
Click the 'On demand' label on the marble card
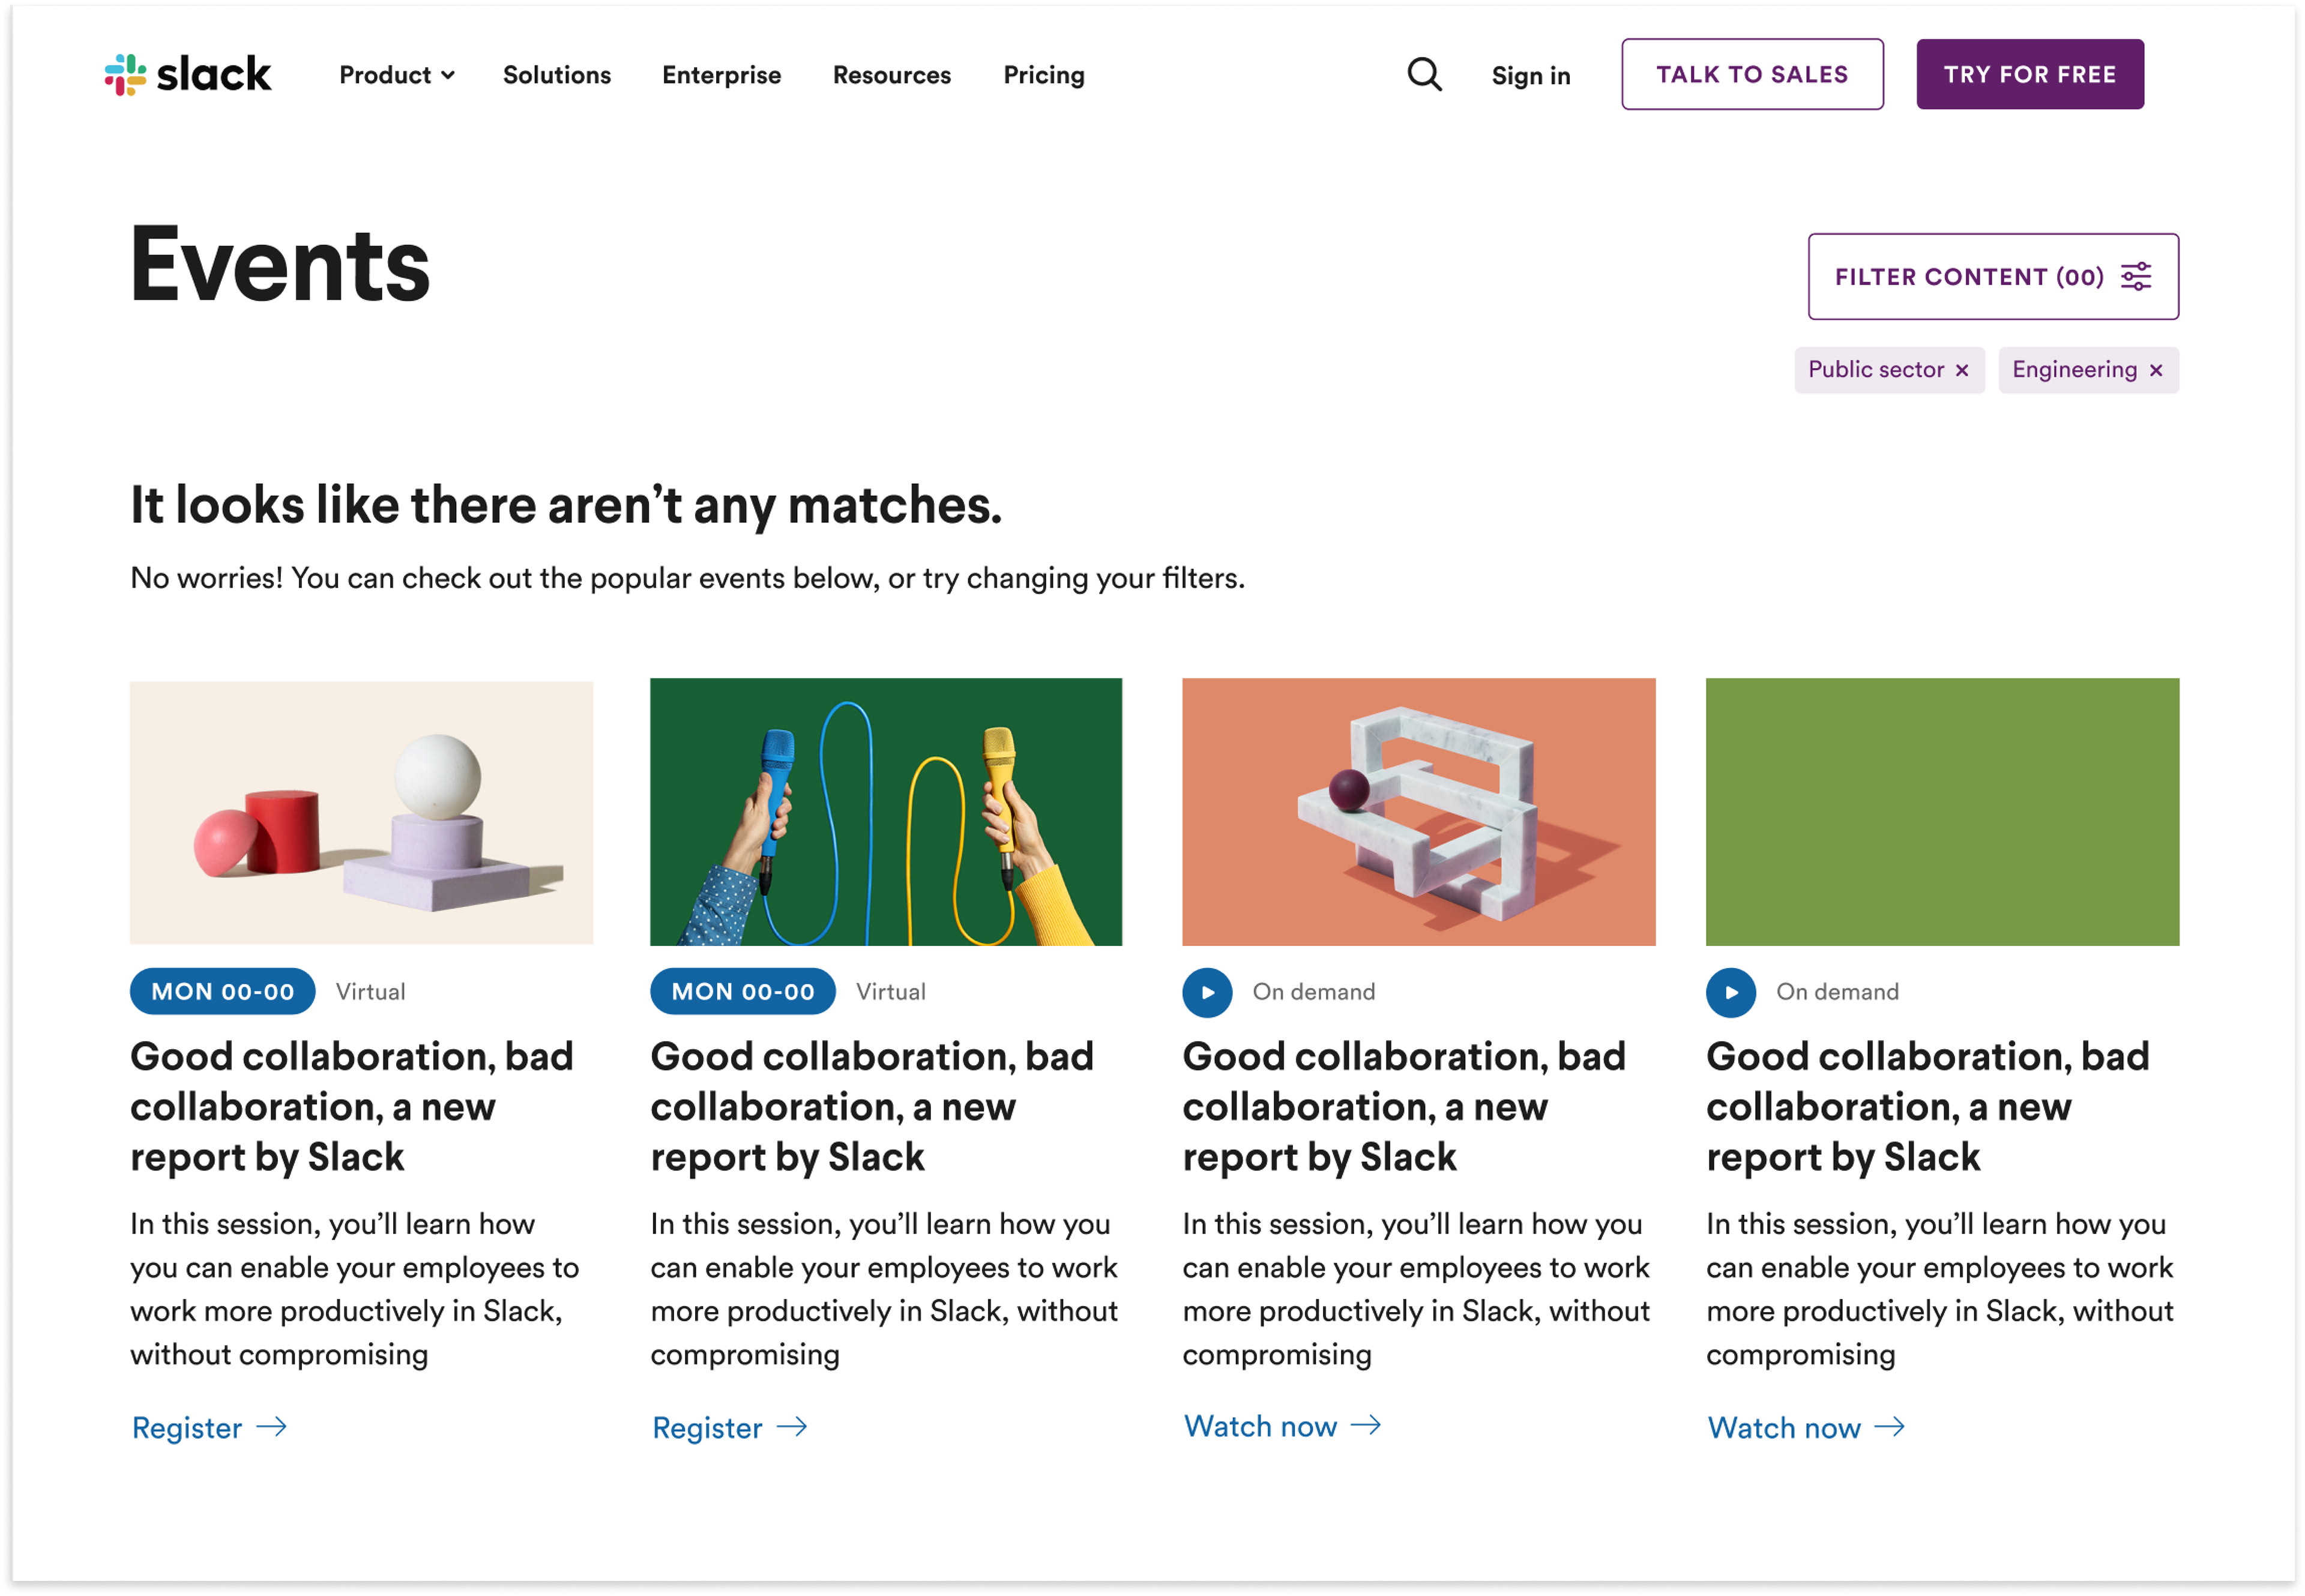tap(1314, 992)
